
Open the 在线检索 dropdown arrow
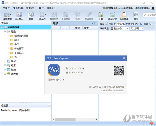(x=11, y=14)
